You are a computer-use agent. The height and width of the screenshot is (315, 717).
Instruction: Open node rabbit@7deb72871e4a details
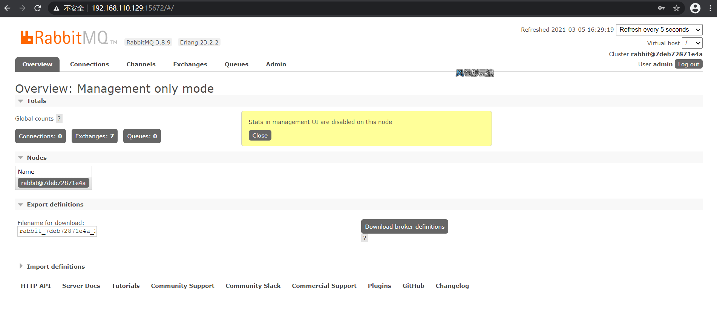click(x=53, y=183)
